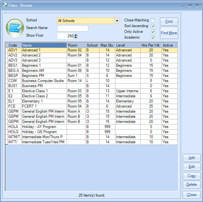Click the Upper Interme level cell
Viewport: 203px width, 202px height.
pyautogui.click(x=128, y=91)
